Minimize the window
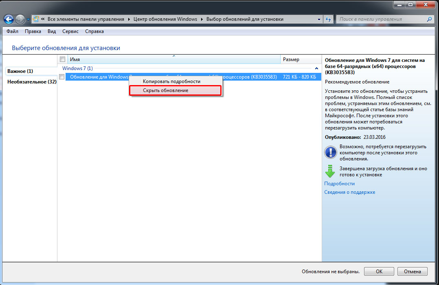The image size is (439, 285). coord(399,4)
